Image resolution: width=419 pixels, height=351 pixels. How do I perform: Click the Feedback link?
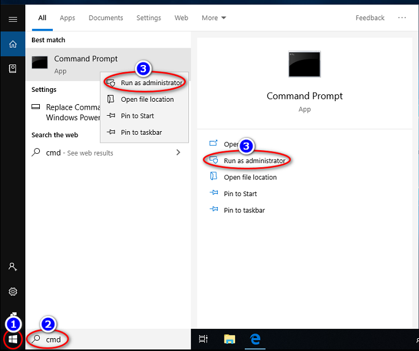[x=370, y=18]
